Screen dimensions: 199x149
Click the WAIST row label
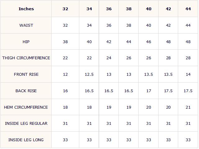(26, 25)
